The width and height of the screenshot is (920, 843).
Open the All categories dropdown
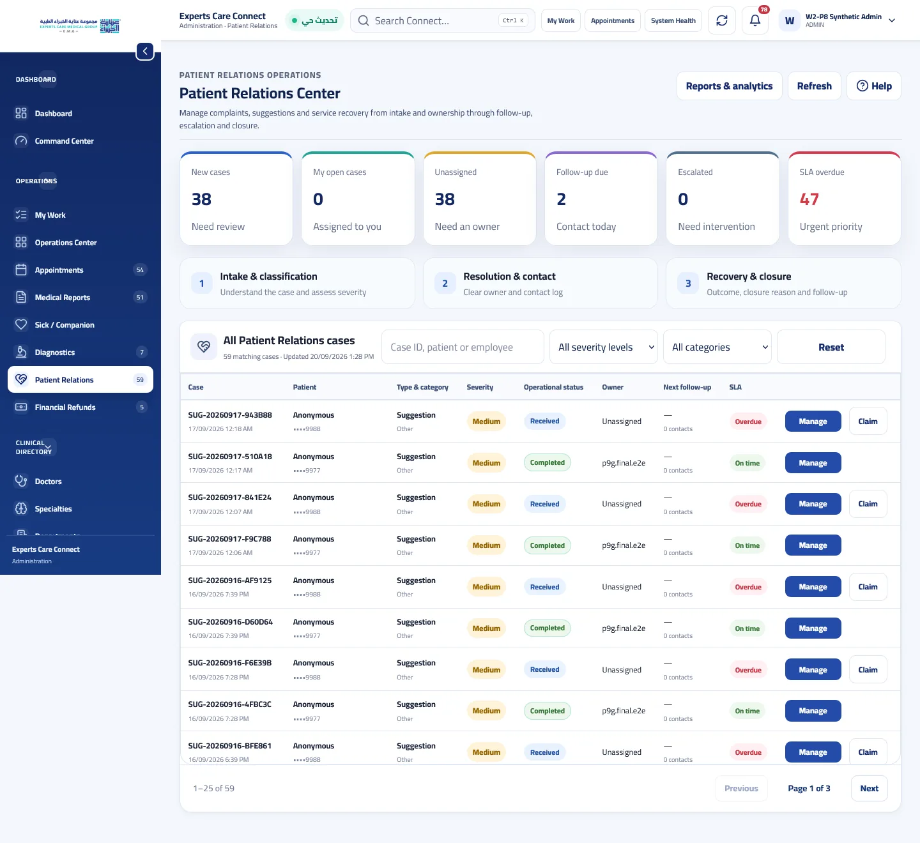click(717, 347)
